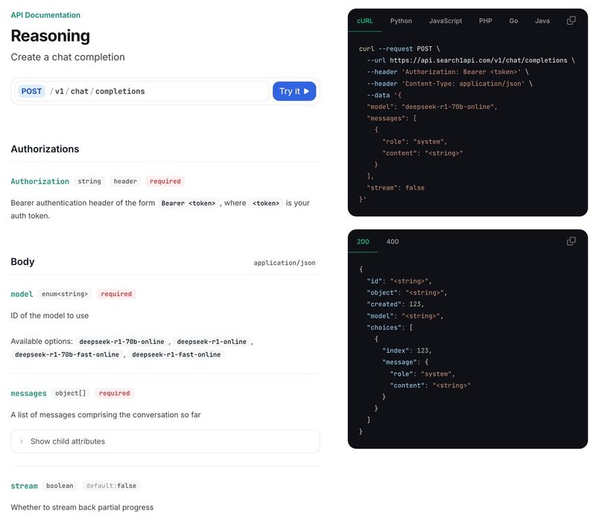
Task: Click the deepseek-r1-70b-online option
Action: 121,342
